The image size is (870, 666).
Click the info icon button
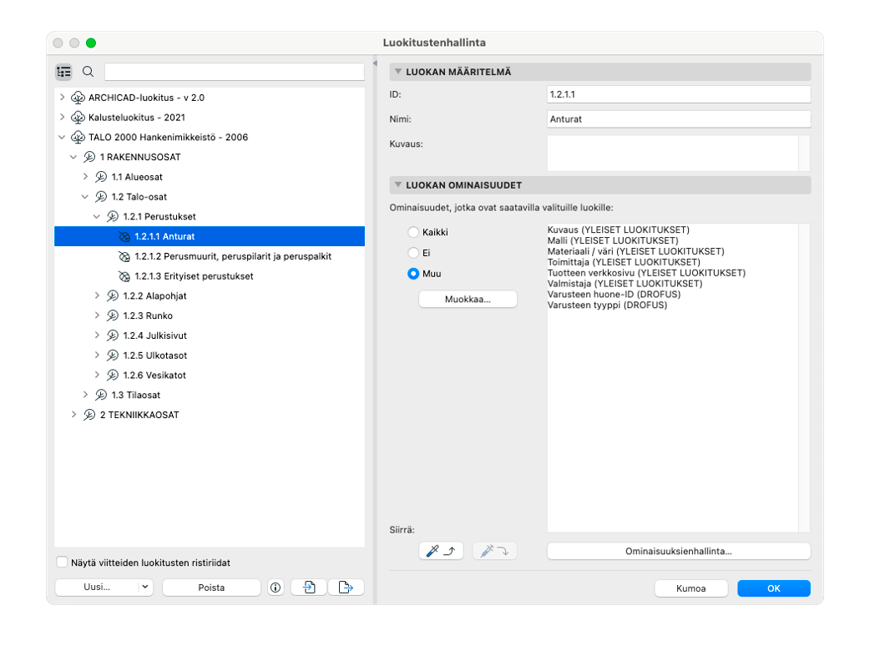276,588
